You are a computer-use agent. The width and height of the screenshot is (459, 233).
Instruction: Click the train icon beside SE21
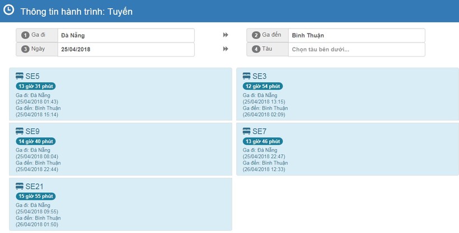(x=20, y=186)
